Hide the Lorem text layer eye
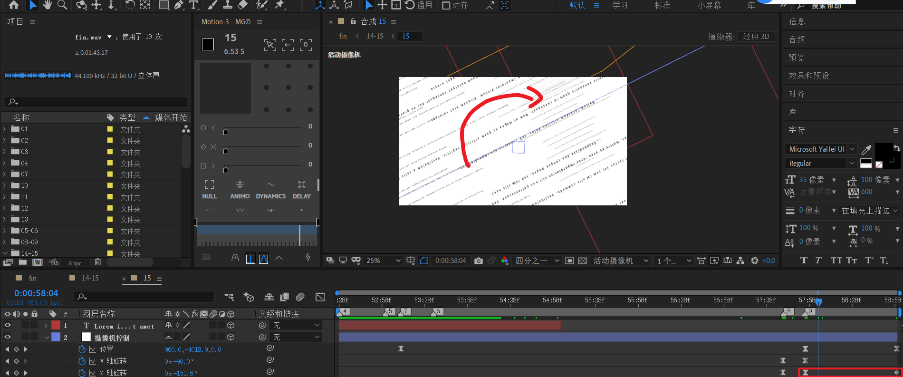 [x=8, y=325]
